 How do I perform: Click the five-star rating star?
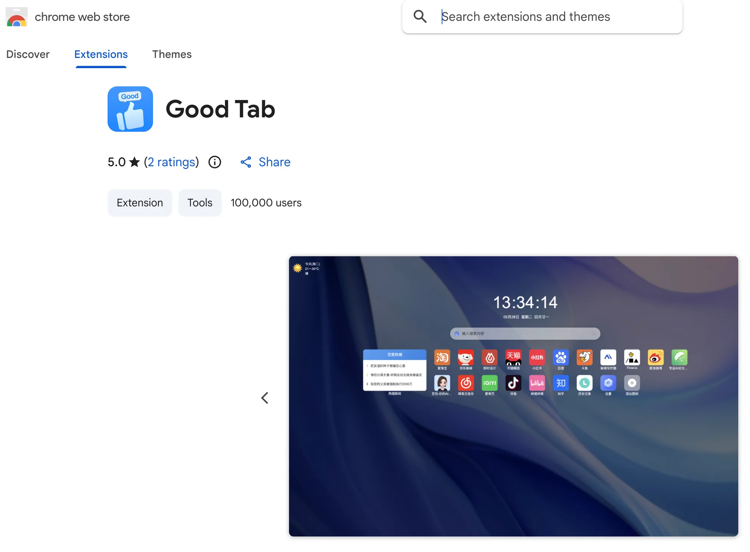pyautogui.click(x=134, y=162)
